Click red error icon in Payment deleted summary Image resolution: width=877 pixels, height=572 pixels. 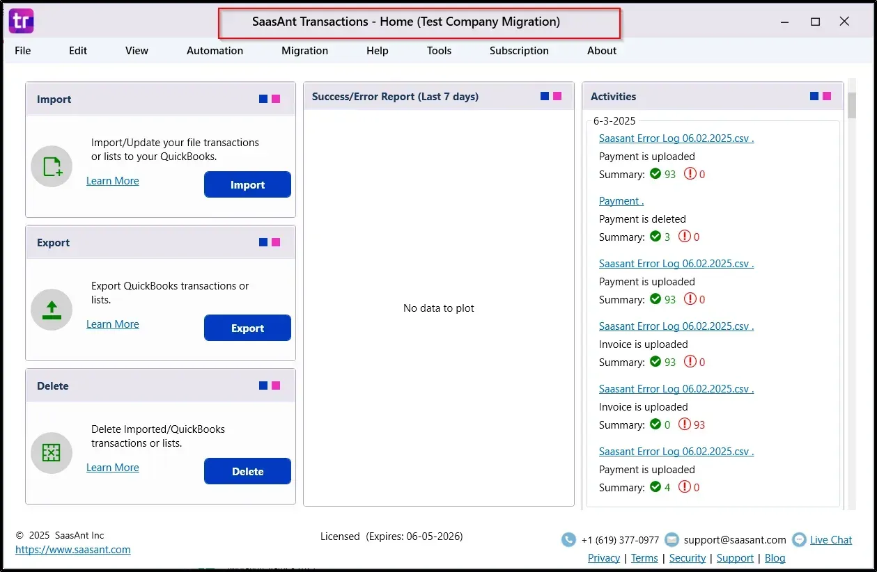point(685,237)
